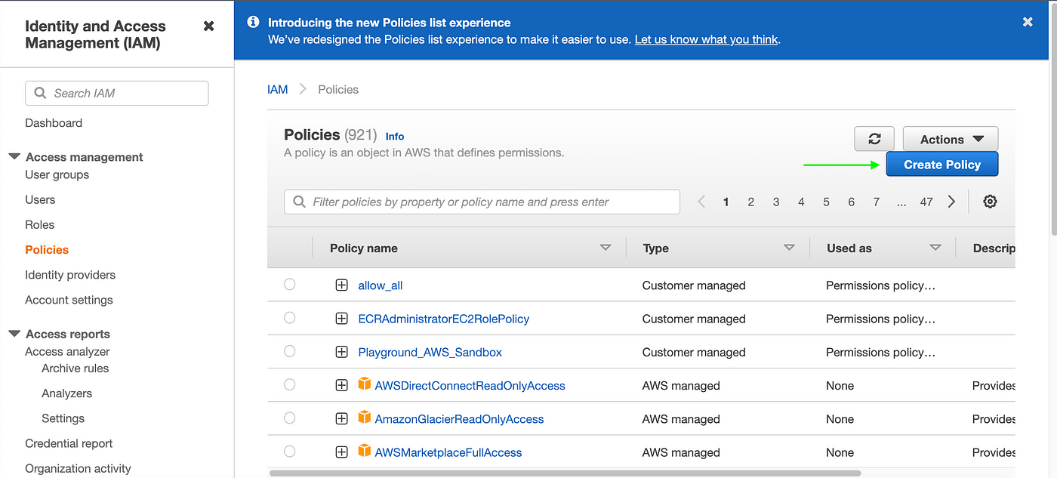Collapse the Access reports section
This screenshot has height=478, width=1057.
(14, 334)
